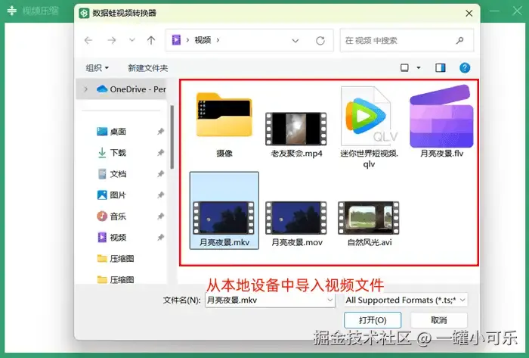Select the 月亮夜景.mov video file

(x=296, y=223)
